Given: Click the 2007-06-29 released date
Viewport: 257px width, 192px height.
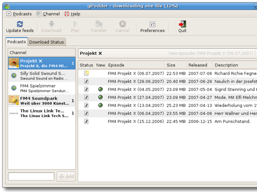Looking at the screenshot, I should click(x=200, y=82).
